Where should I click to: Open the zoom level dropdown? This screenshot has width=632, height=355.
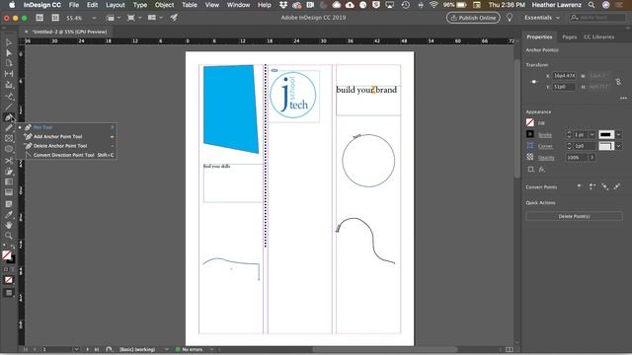click(94, 18)
